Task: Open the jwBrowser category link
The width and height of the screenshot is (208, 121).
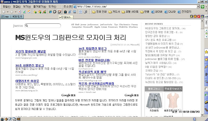Action: click(93, 25)
